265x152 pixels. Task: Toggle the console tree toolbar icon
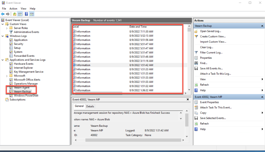(20, 14)
